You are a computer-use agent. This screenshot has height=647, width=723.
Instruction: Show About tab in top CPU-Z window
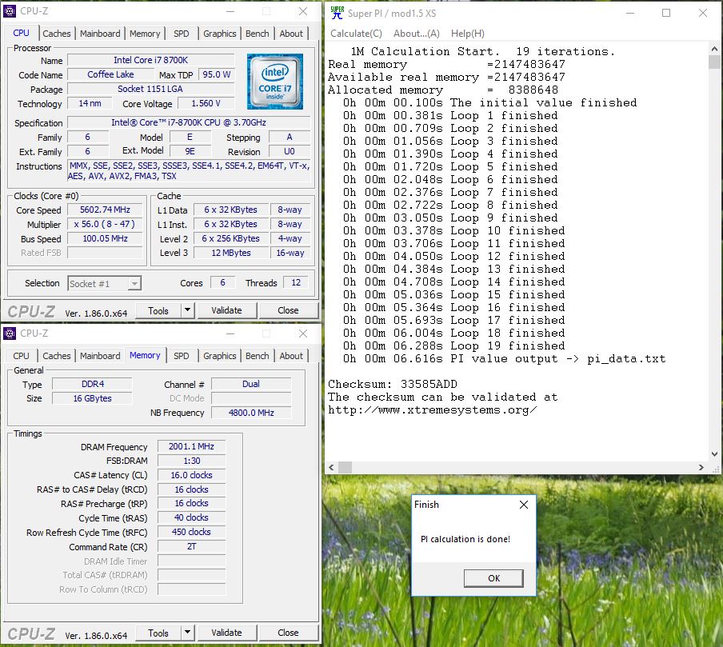pyautogui.click(x=291, y=34)
